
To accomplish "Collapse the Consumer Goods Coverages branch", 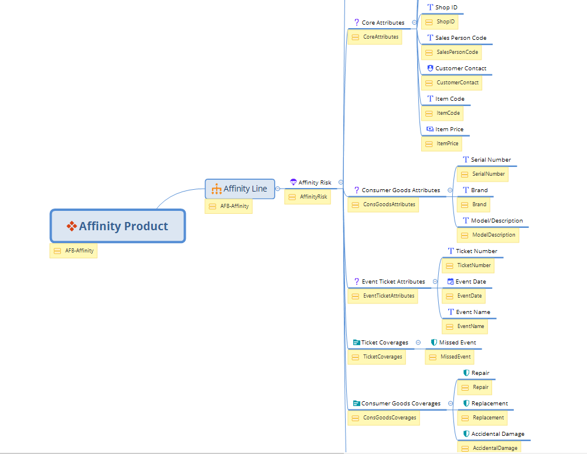I will point(450,404).
